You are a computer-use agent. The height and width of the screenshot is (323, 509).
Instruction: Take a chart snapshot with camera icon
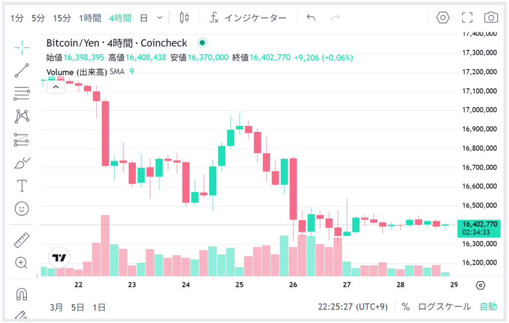(x=491, y=18)
